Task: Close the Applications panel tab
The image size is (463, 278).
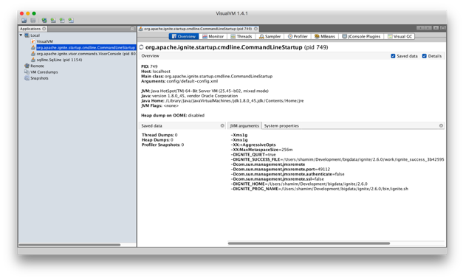Action: (44, 29)
